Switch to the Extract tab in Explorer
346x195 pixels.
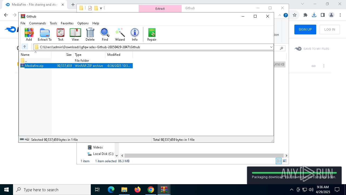pyautogui.click(x=160, y=8)
